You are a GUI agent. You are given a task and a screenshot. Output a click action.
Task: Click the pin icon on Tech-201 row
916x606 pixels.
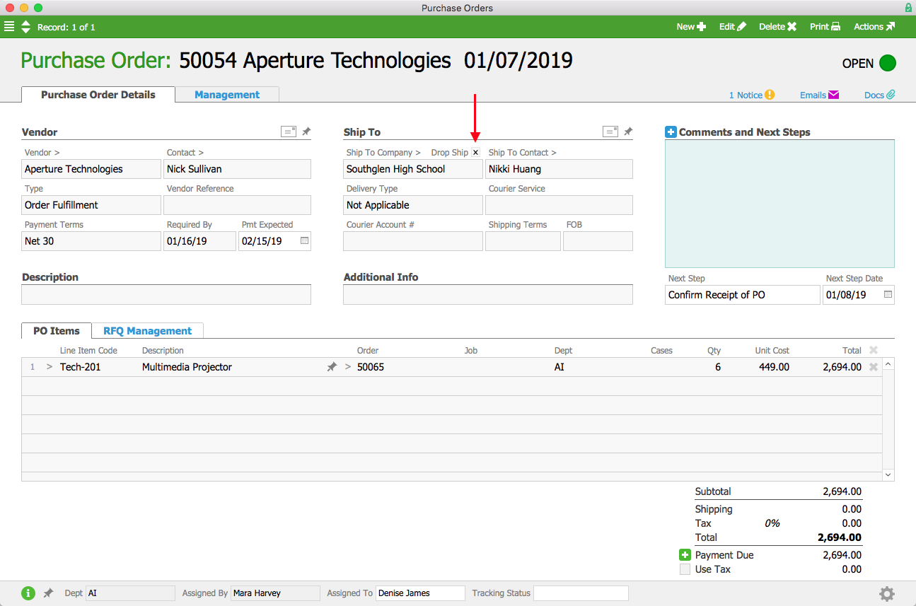(x=331, y=367)
